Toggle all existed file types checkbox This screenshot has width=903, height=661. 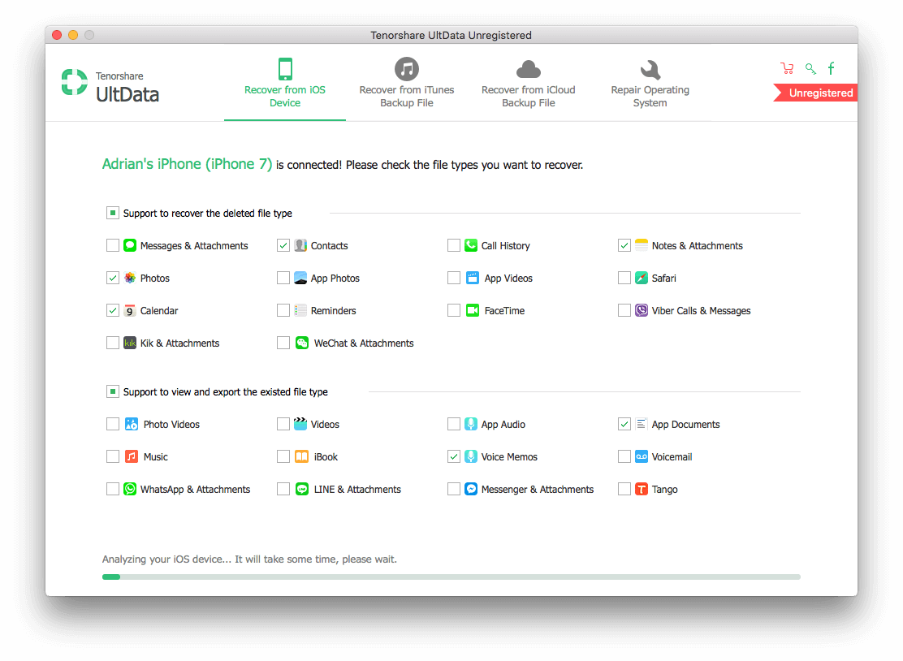click(x=113, y=391)
